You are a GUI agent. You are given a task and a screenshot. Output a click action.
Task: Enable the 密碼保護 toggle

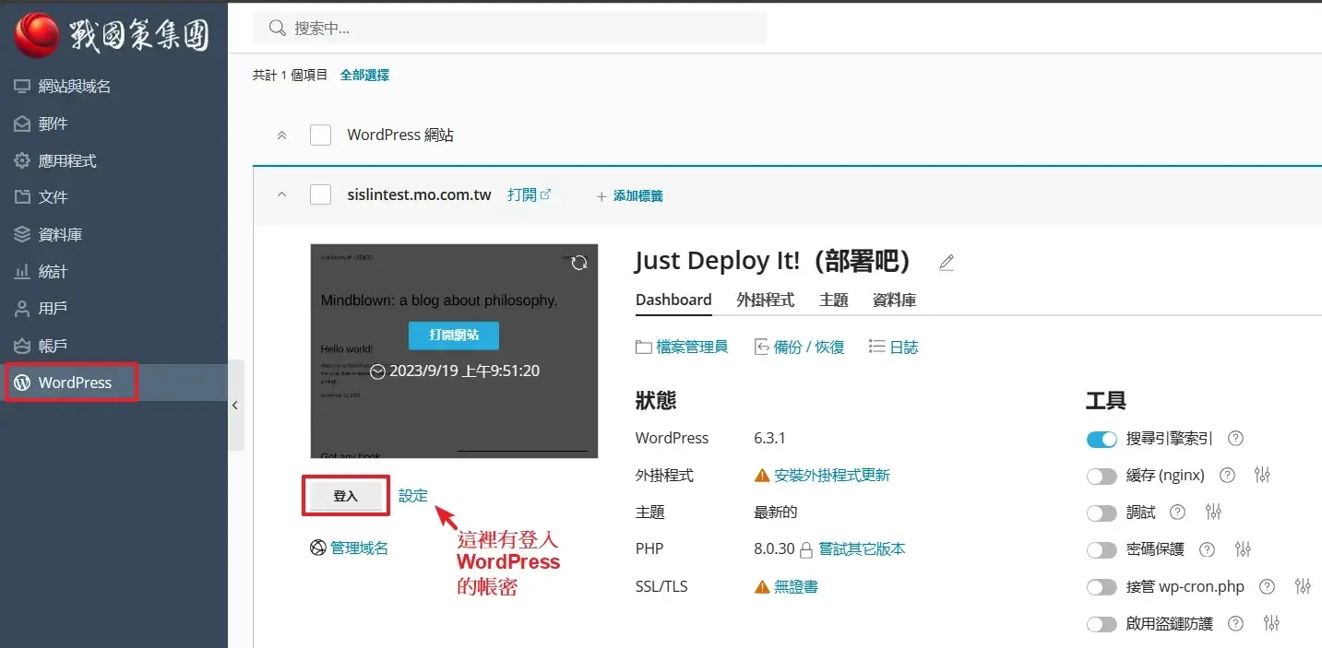(1102, 550)
